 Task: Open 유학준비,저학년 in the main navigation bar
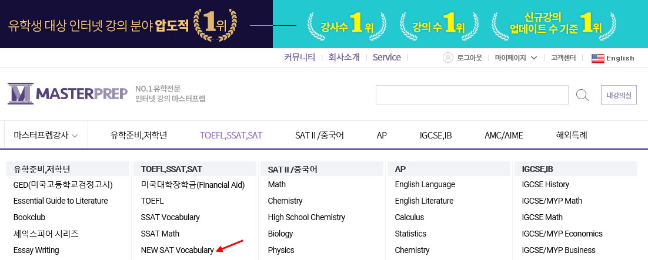[139, 135]
